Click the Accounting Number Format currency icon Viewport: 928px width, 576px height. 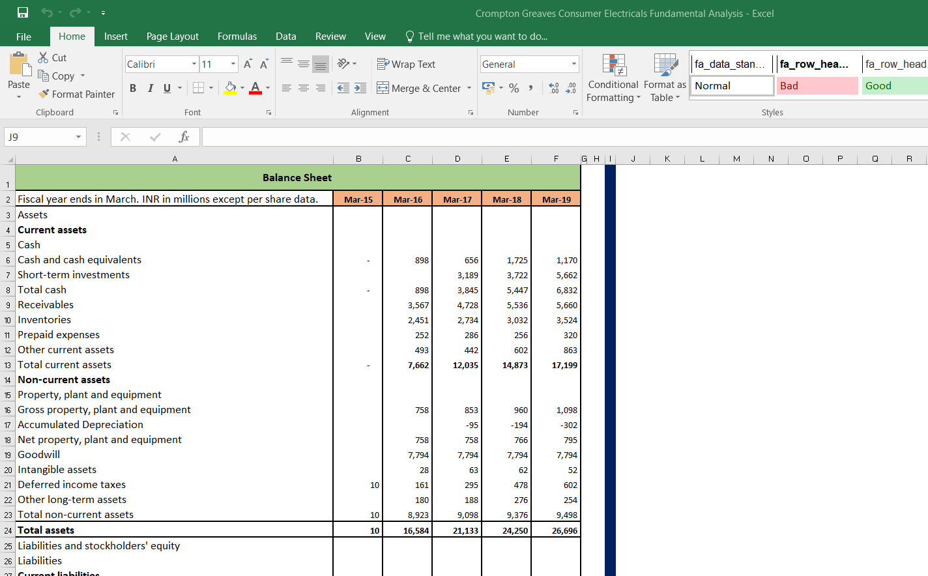coord(488,88)
